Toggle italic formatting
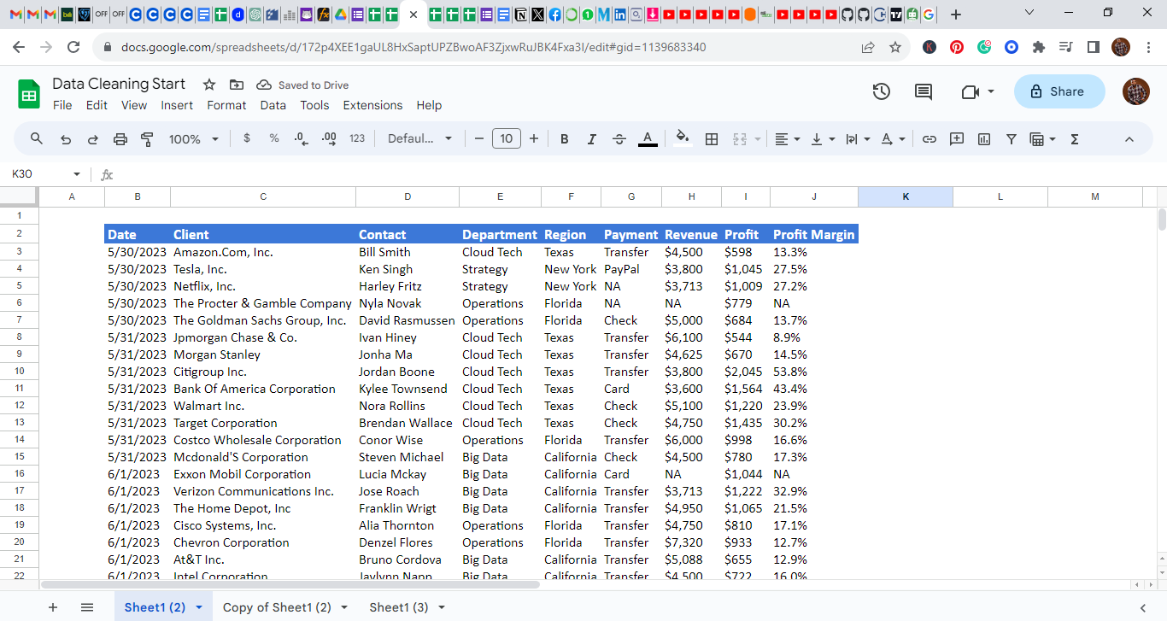This screenshot has width=1167, height=621. pos(592,138)
